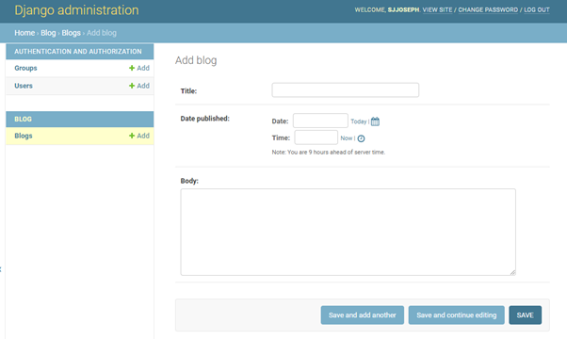
Task: Click the Add link beside Blogs
Action: (x=139, y=136)
